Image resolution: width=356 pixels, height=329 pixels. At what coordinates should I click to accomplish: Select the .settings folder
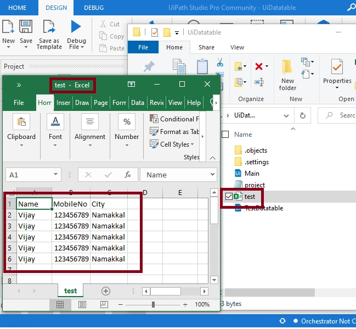[251, 162]
